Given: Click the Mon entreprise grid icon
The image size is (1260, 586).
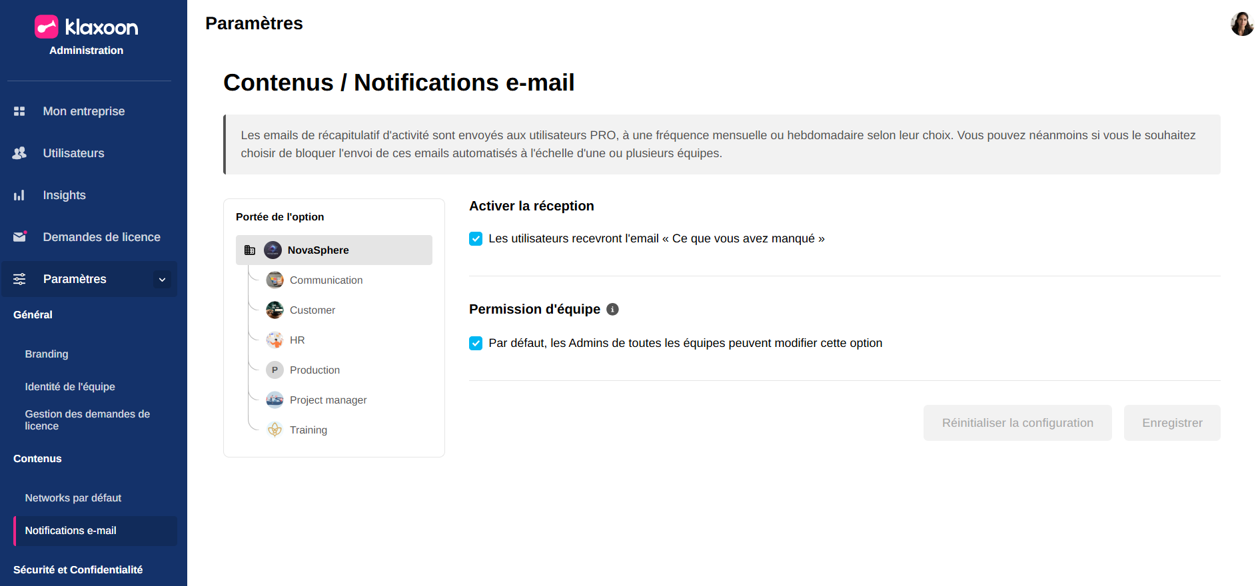Looking at the screenshot, I should click(19, 111).
